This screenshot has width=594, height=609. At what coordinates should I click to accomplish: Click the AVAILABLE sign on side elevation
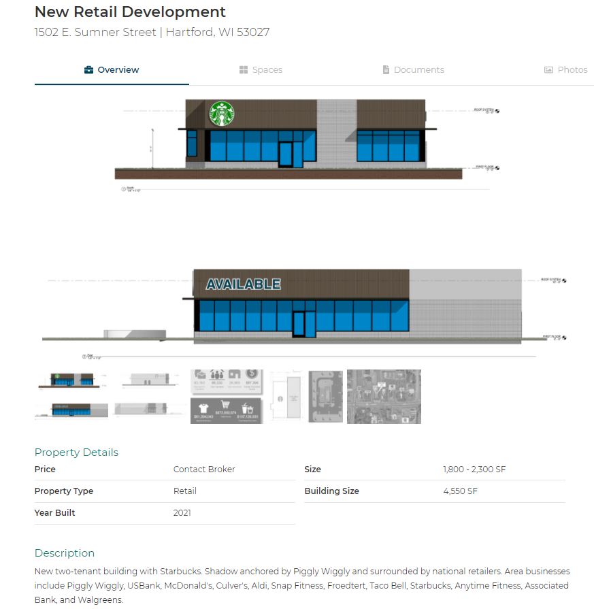(243, 284)
